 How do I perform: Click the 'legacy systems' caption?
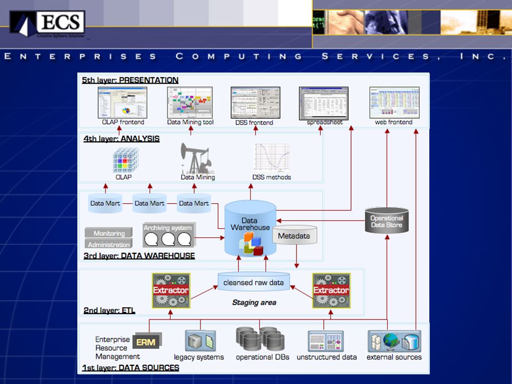pyautogui.click(x=199, y=357)
